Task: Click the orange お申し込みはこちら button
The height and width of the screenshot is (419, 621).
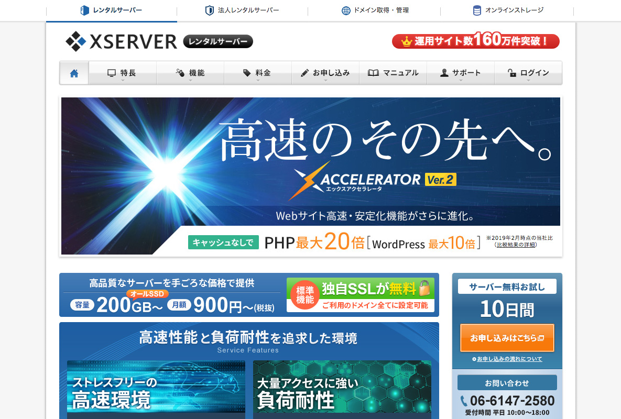Action: [507, 338]
